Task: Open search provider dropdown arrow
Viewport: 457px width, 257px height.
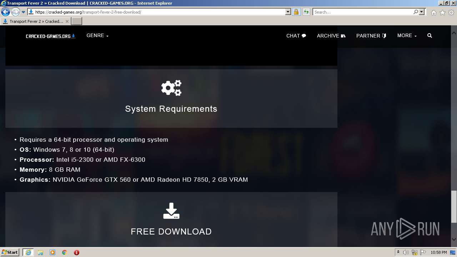Action: tap(422, 12)
